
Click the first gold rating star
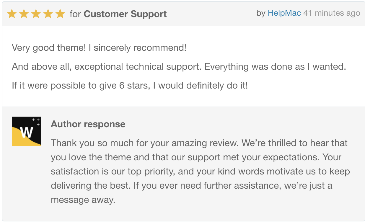[x=12, y=14]
